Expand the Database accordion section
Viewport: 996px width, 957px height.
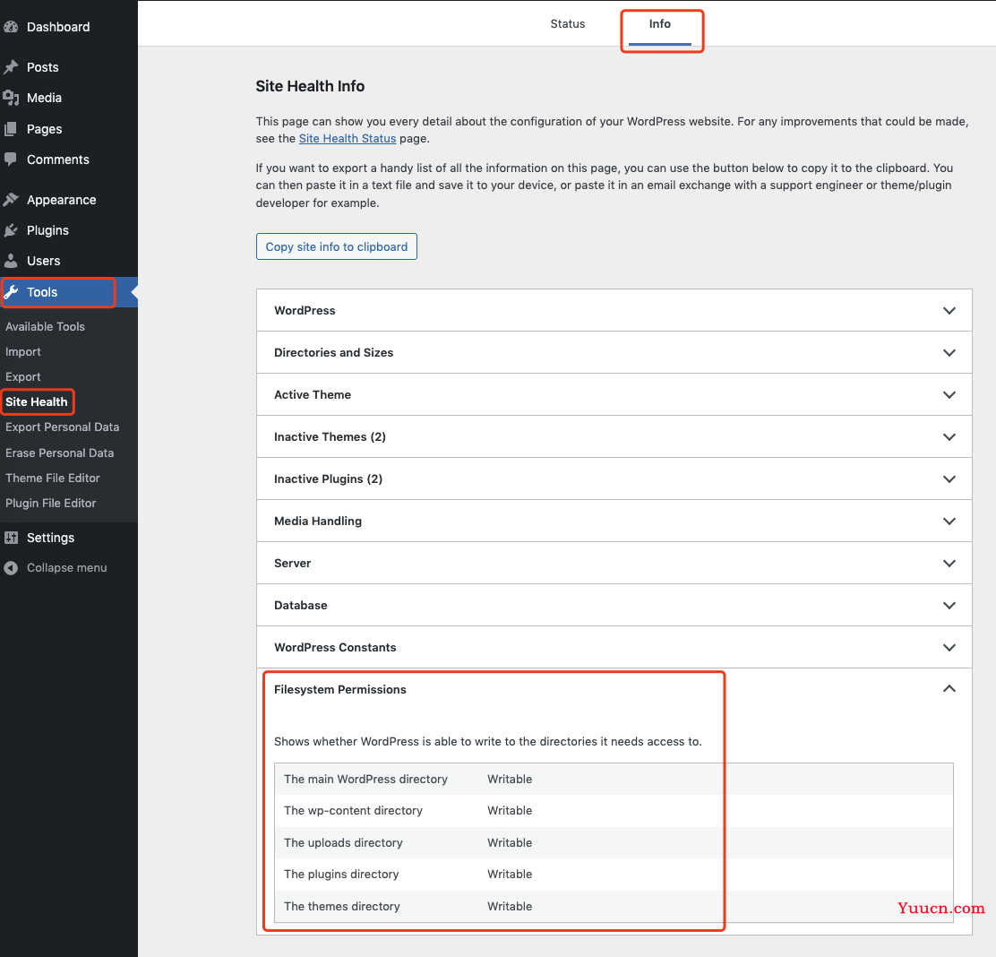tap(949, 606)
